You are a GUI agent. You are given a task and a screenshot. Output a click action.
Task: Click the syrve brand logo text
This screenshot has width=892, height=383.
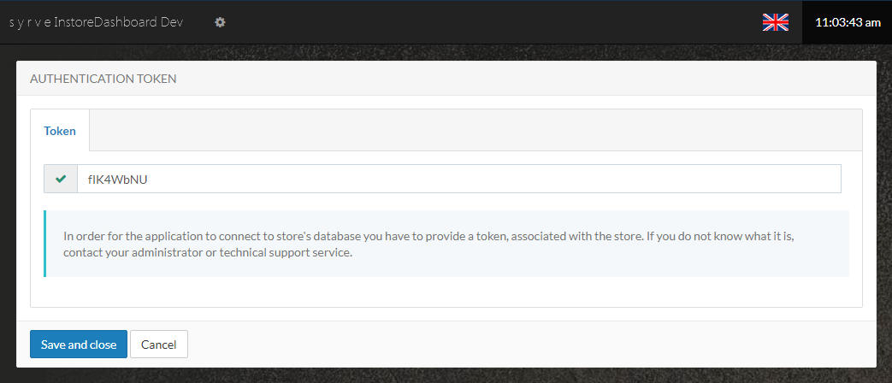pos(29,22)
